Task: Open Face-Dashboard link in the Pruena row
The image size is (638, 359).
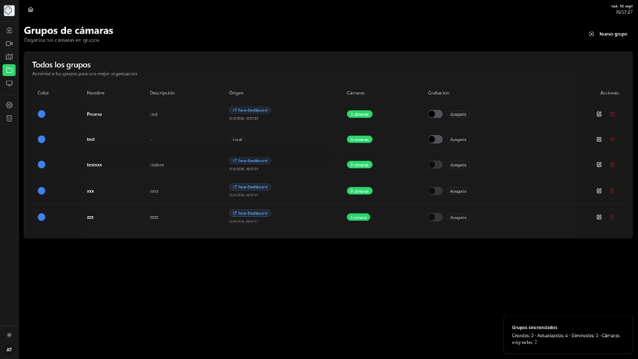Action: (x=250, y=110)
